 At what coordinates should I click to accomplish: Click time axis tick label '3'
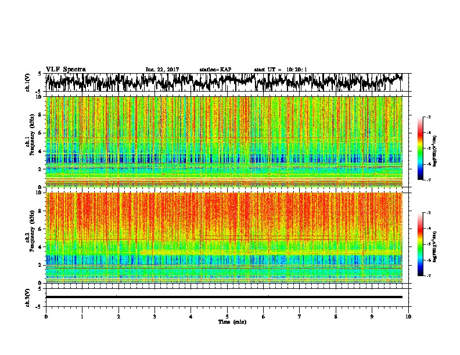click(x=154, y=317)
